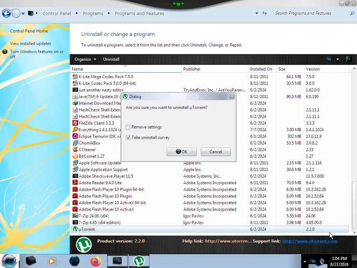The width and height of the screenshot is (357, 268).
Task: Sort by the Version column header
Action: tap(326, 69)
